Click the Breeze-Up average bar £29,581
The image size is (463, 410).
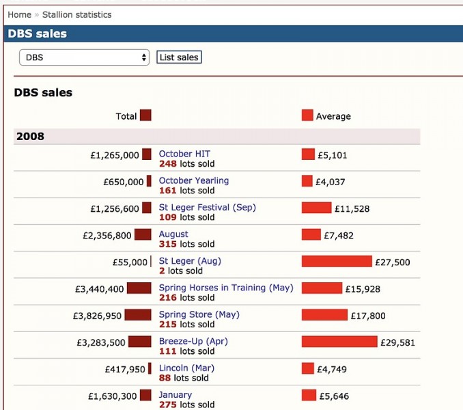pyautogui.click(x=339, y=341)
